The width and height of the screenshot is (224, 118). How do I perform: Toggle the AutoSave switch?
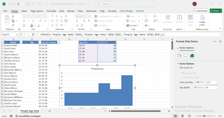point(21,4)
